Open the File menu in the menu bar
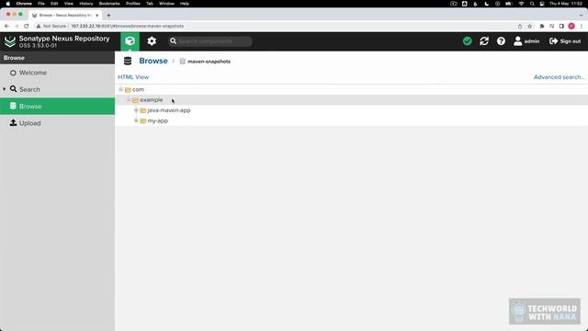The height and width of the screenshot is (331, 588). pos(41,4)
